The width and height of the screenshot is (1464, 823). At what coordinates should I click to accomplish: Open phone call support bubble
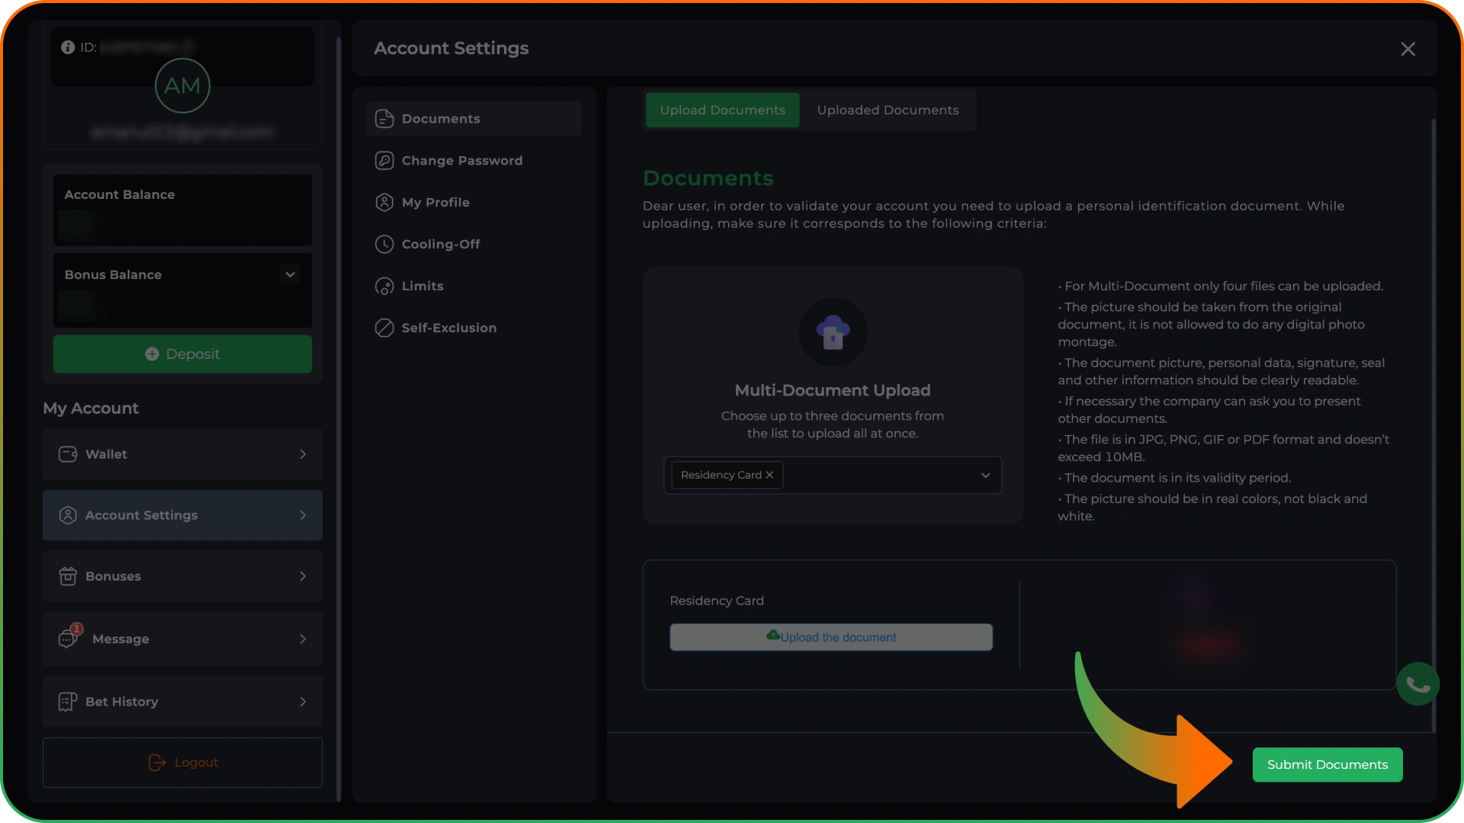point(1417,684)
